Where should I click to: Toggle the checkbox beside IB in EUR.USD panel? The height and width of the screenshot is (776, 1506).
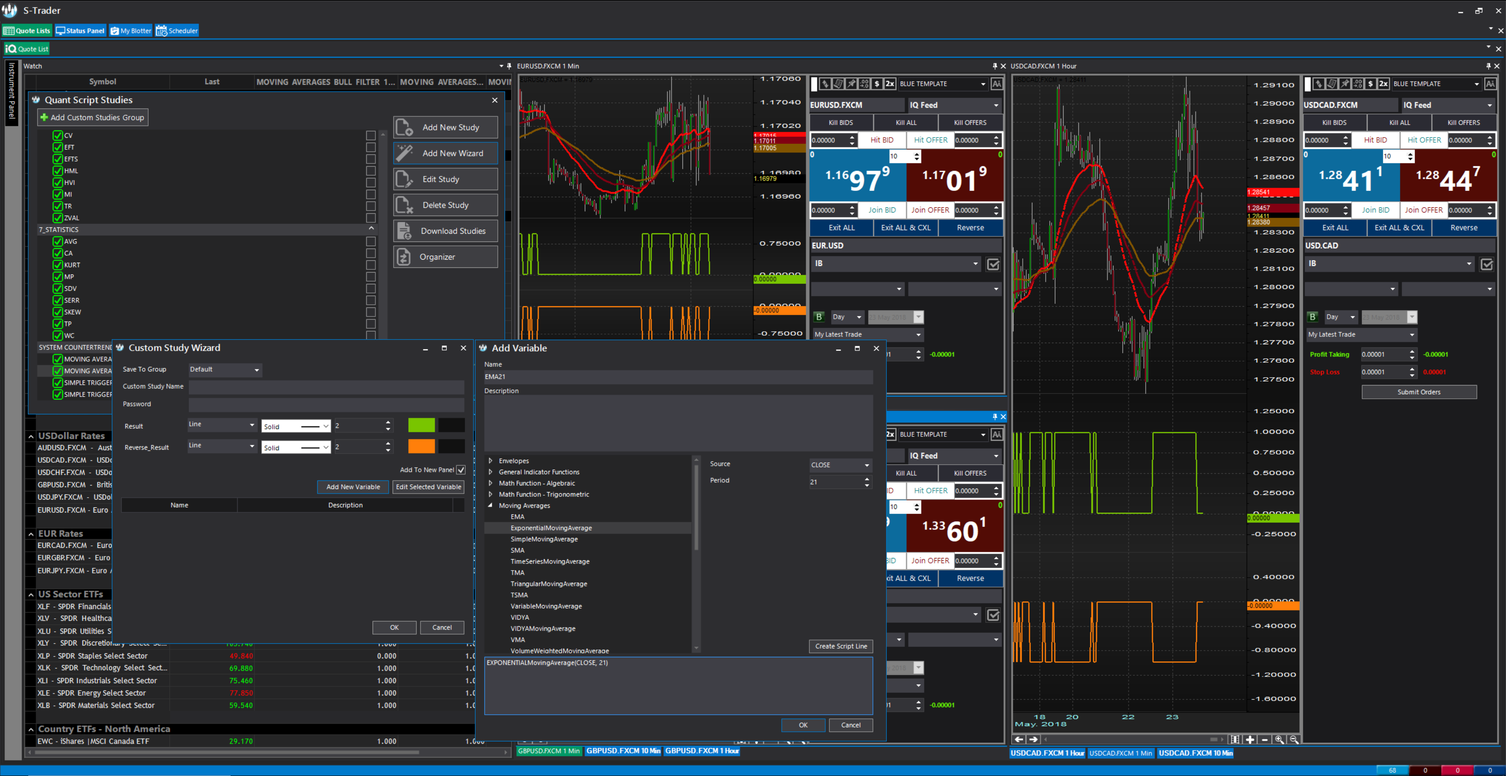[x=993, y=264]
